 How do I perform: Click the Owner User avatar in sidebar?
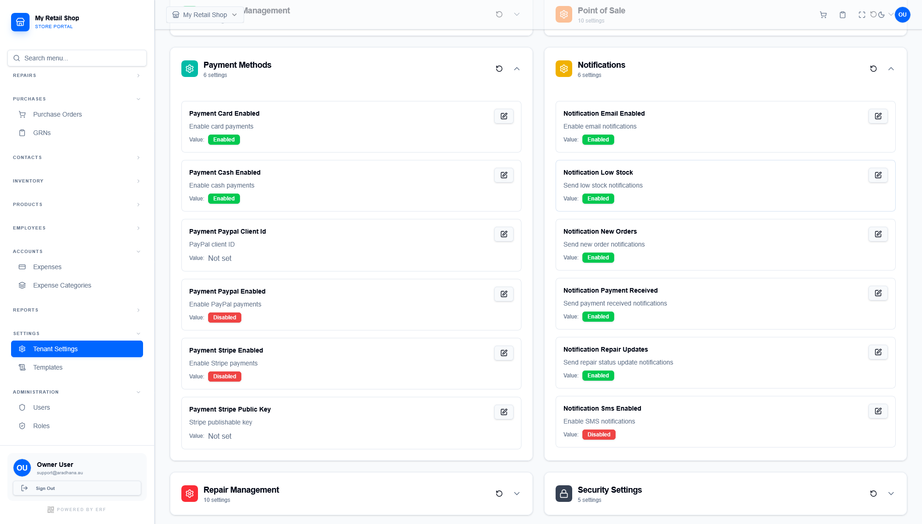click(x=22, y=468)
